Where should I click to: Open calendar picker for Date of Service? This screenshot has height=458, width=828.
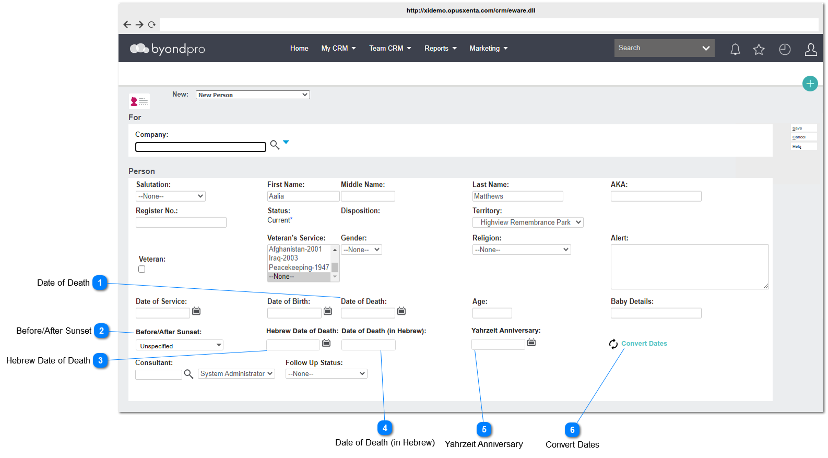coord(196,311)
